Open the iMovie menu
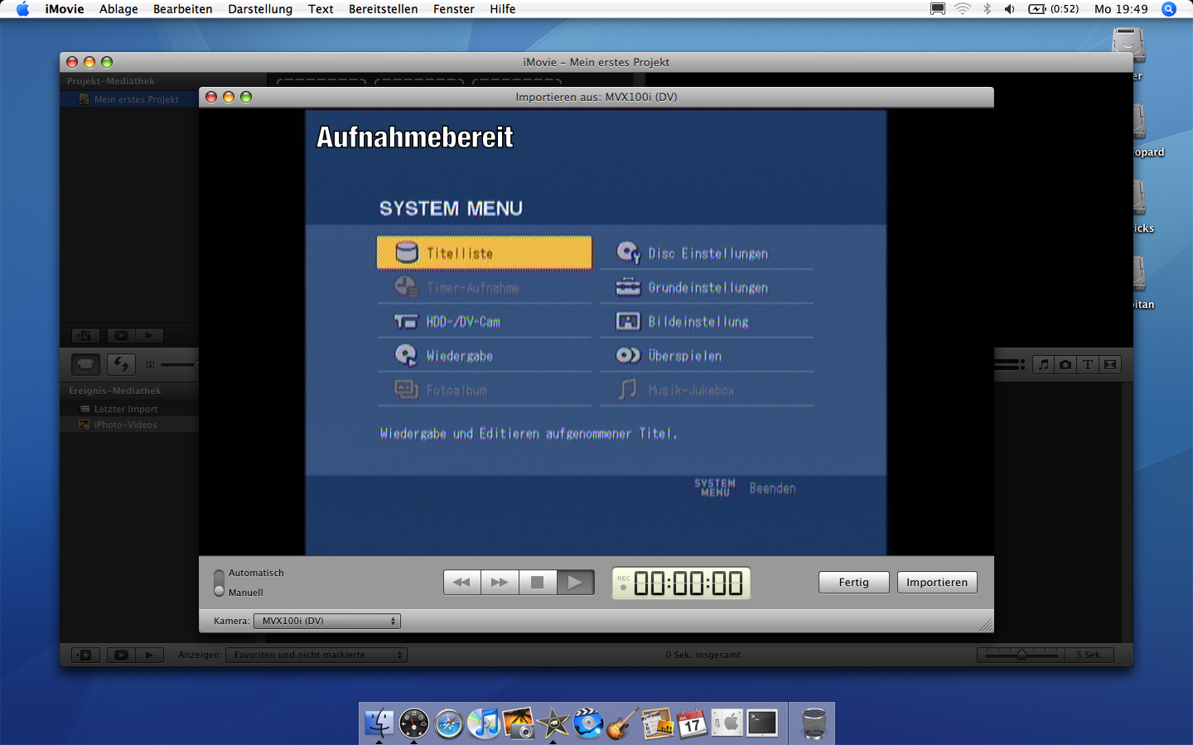This screenshot has height=745, width=1193. [x=65, y=9]
